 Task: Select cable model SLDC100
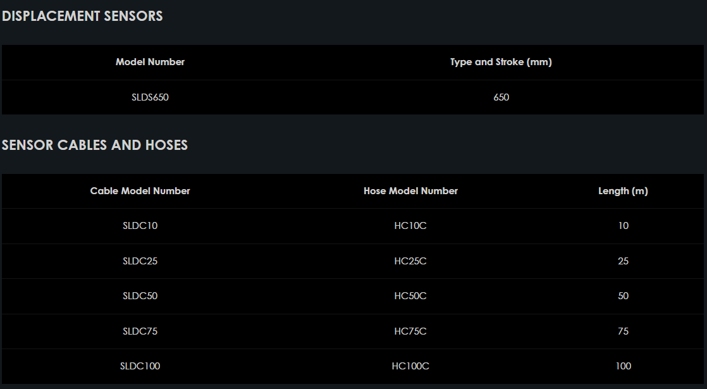pyautogui.click(x=140, y=366)
